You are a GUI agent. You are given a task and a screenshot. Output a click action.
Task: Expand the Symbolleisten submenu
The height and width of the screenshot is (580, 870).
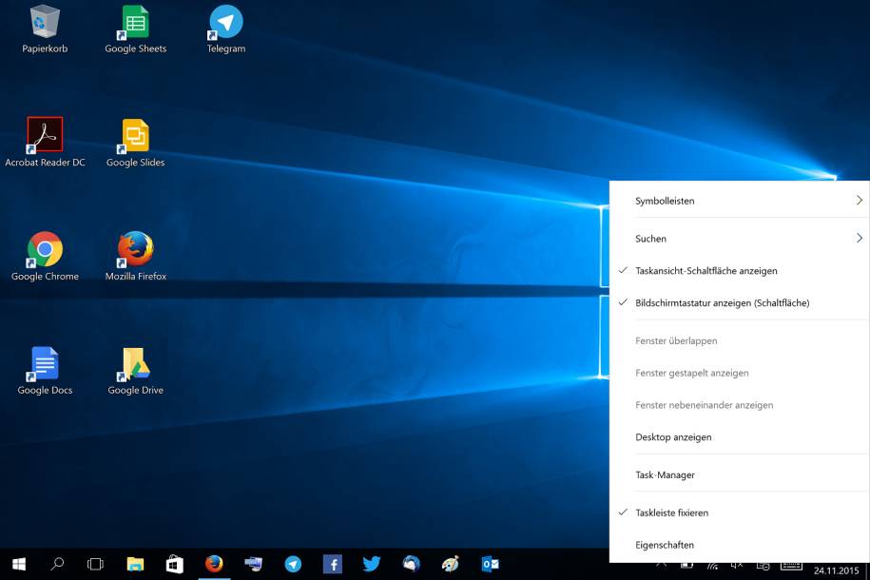click(x=739, y=201)
